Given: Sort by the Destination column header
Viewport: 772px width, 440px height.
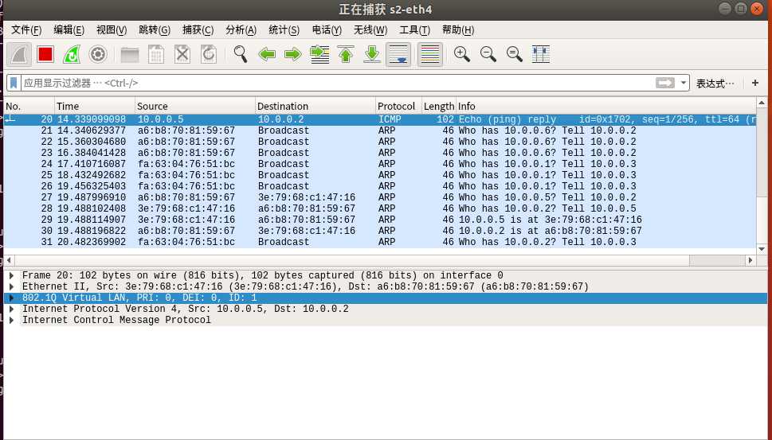Looking at the screenshot, I should (x=315, y=106).
